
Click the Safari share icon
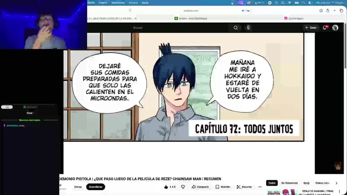coord(328,11)
